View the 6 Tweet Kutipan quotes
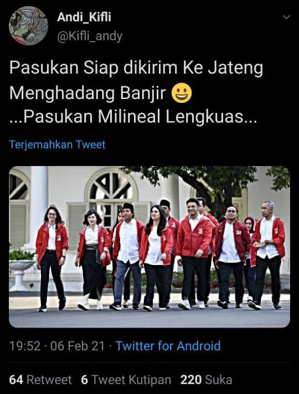Viewport: 299px width, 394px height. (x=126, y=380)
